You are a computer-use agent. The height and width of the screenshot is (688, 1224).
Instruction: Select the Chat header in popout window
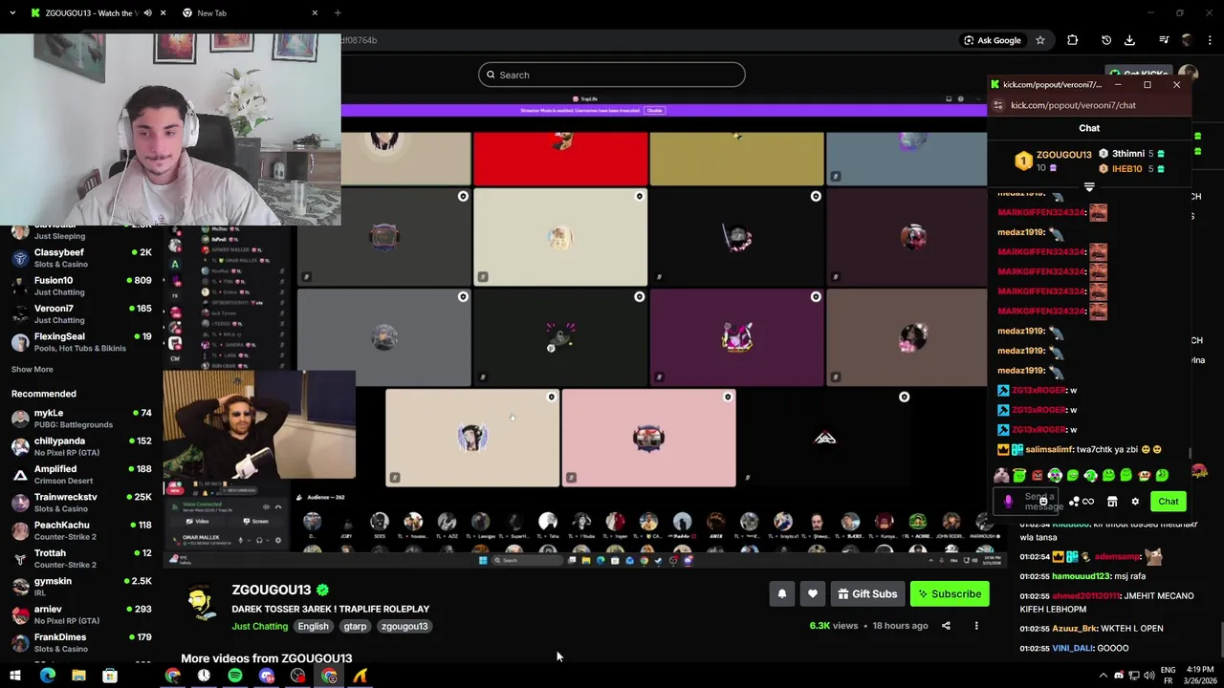click(x=1089, y=128)
